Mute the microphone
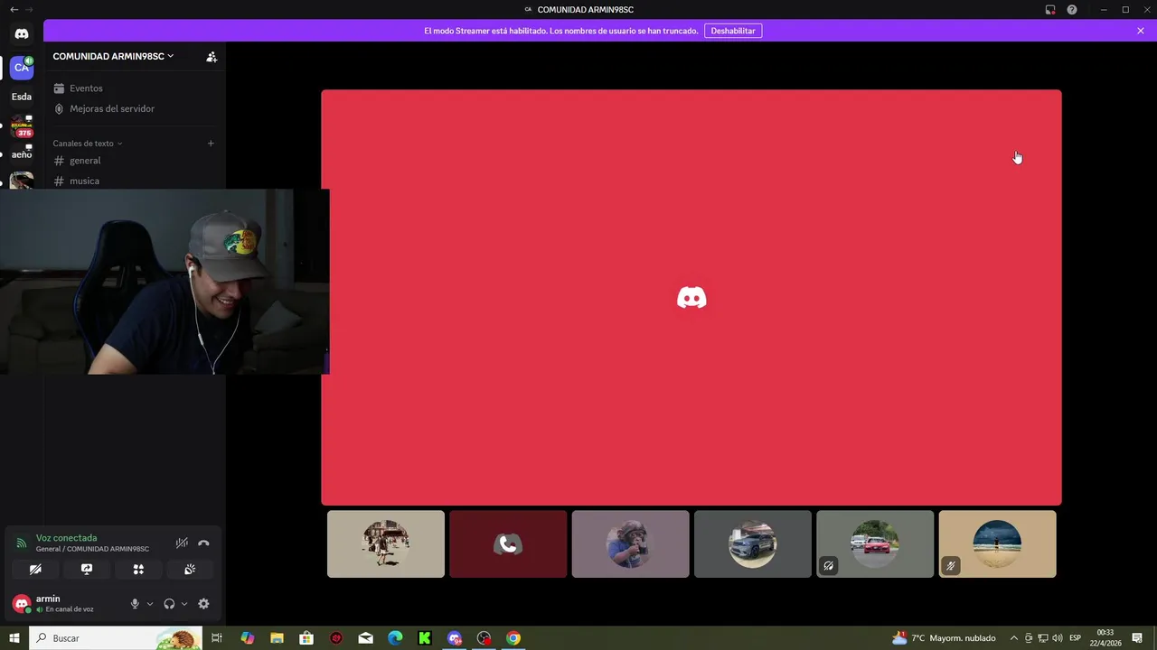Screen dimensions: 1157x650 (x=135, y=604)
